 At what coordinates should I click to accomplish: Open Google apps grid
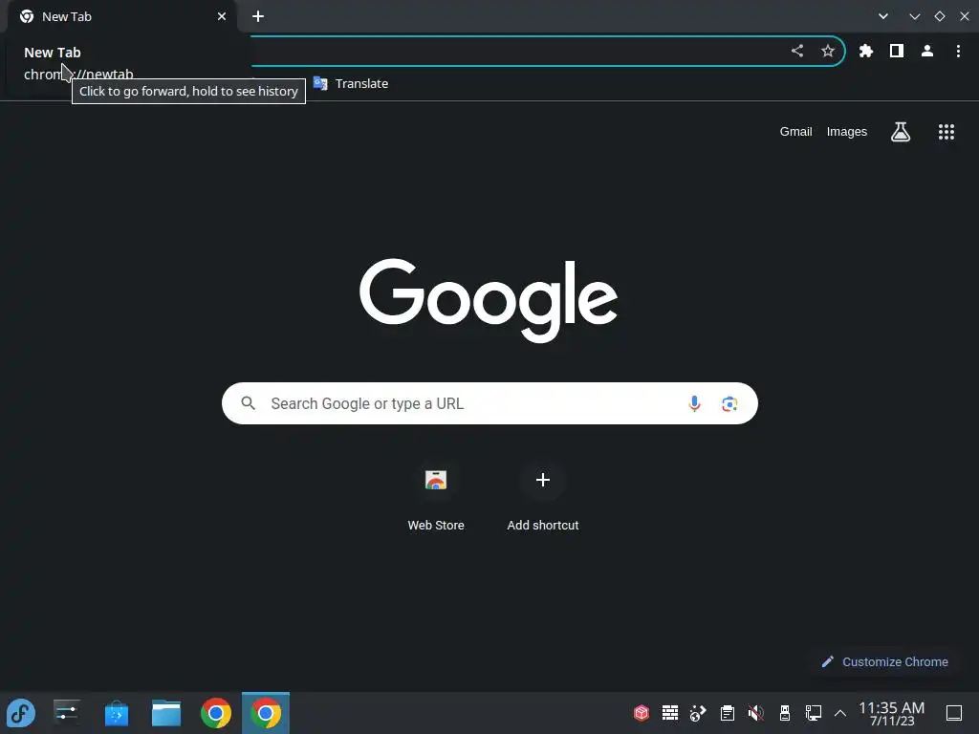[x=946, y=132]
